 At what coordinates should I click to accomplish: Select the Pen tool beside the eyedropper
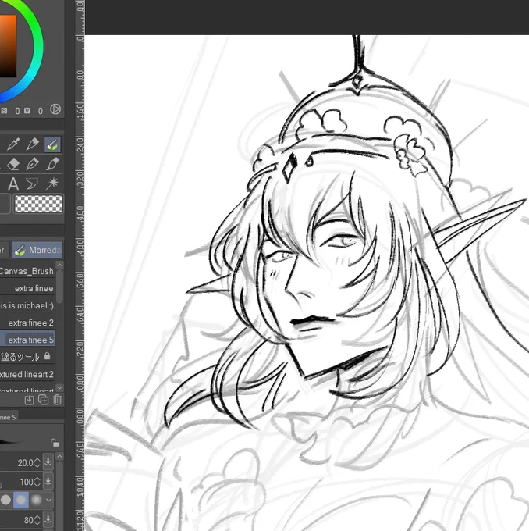[33, 144]
